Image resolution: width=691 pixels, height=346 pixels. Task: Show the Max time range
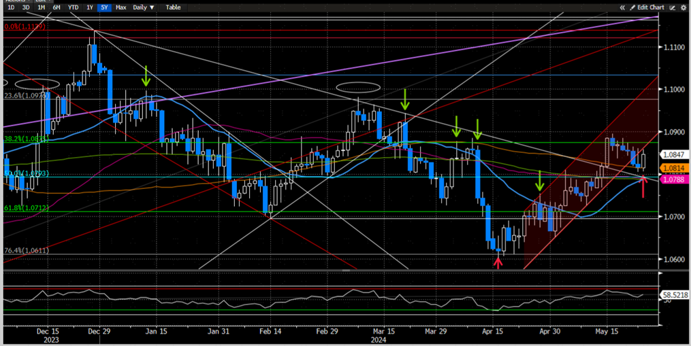tap(120, 7)
